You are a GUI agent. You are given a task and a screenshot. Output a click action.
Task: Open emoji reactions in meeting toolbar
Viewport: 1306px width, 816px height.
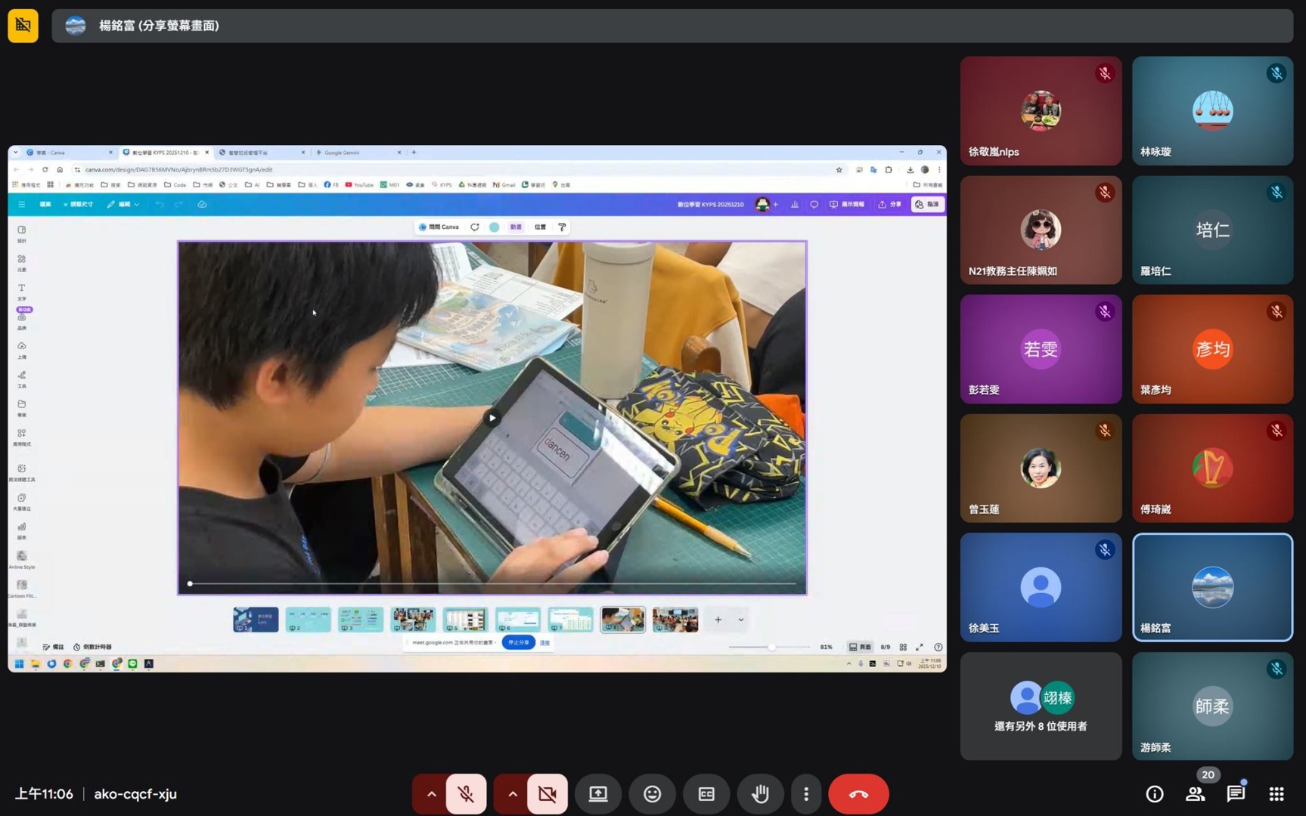point(652,793)
